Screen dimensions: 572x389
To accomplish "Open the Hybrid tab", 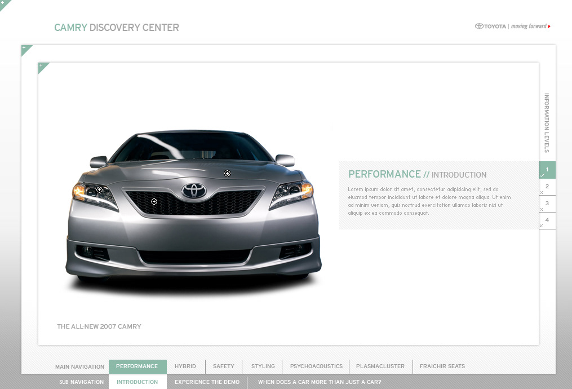I will point(185,366).
